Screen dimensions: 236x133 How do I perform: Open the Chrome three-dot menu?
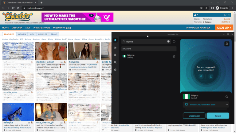coord(232,8)
